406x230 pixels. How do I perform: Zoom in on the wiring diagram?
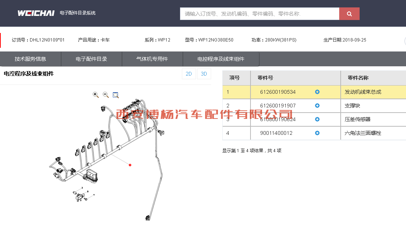point(96,95)
